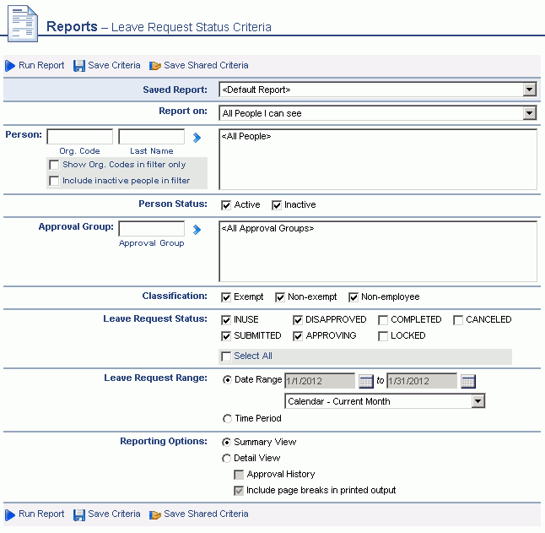Viewport: 545px width, 533px height.
Task: Click the Reports document icon in the header
Action: pos(23,24)
